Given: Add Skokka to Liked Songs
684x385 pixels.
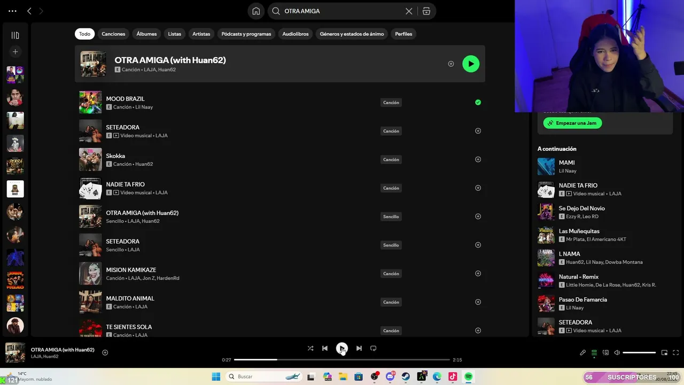Looking at the screenshot, I should 478,159.
